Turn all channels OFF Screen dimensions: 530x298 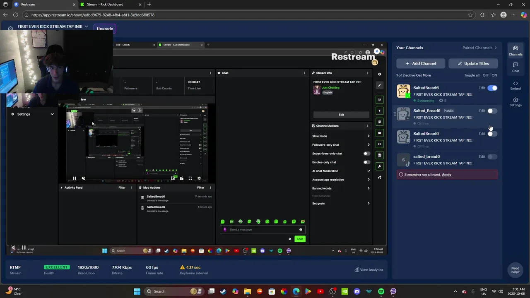(486, 75)
